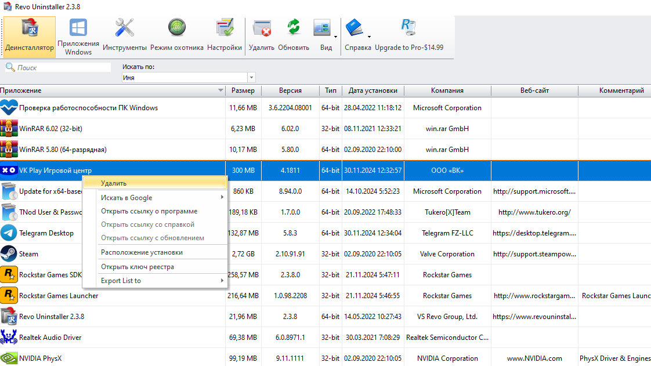This screenshot has width=651, height=366.
Task: Click the Revo Uninstaller title bar icon
Action: click(x=7, y=6)
